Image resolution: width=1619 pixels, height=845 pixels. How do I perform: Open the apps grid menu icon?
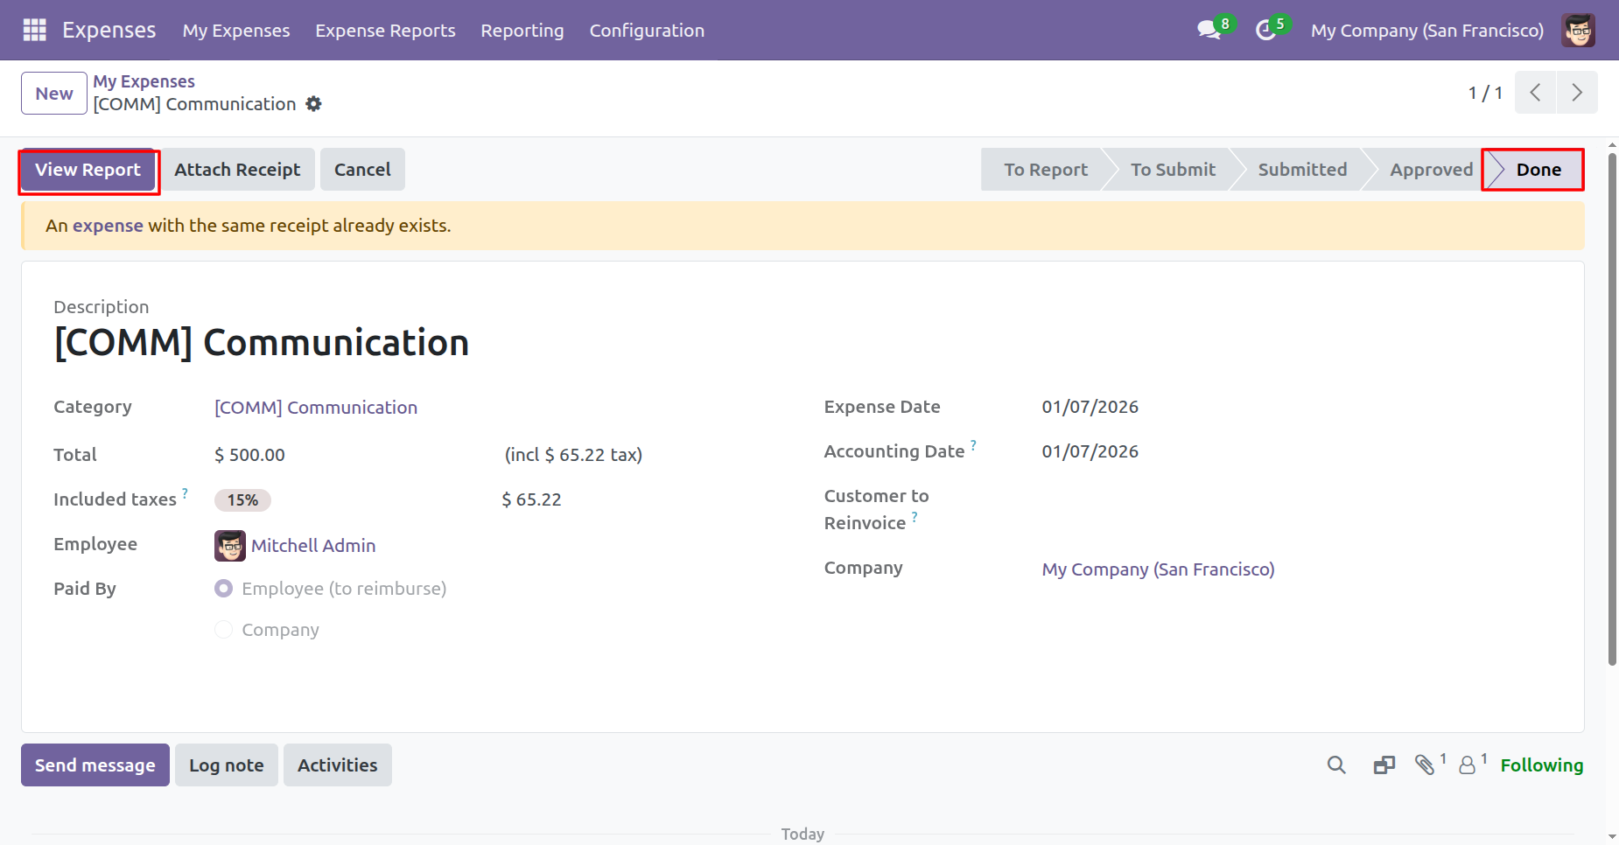point(34,31)
